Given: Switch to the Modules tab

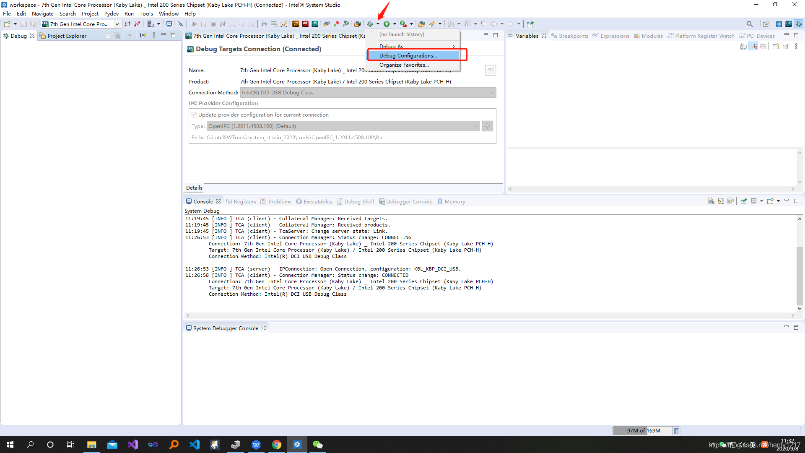Looking at the screenshot, I should coord(648,36).
